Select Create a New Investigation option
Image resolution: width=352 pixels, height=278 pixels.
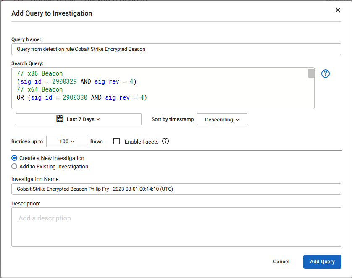(x=14, y=158)
